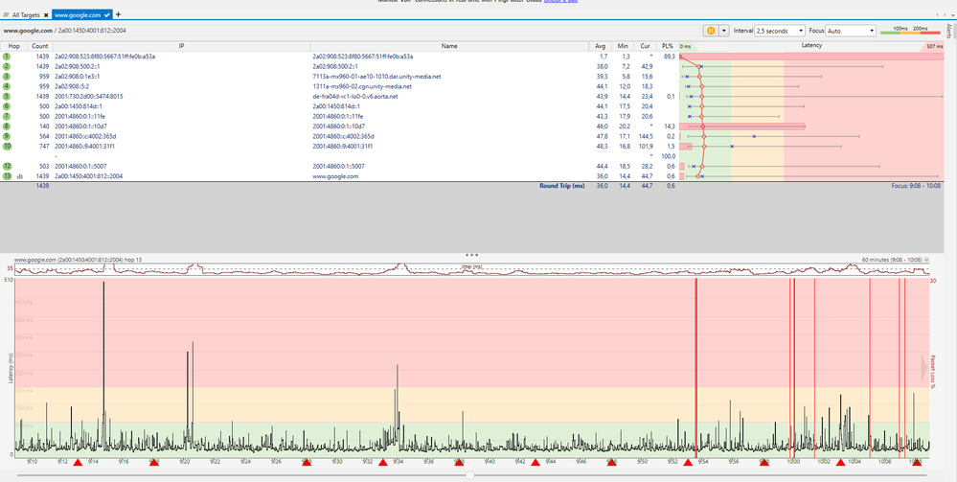The width and height of the screenshot is (957, 482).
Task: Open the dropdown arrow beside the pause button
Action: pos(724,31)
